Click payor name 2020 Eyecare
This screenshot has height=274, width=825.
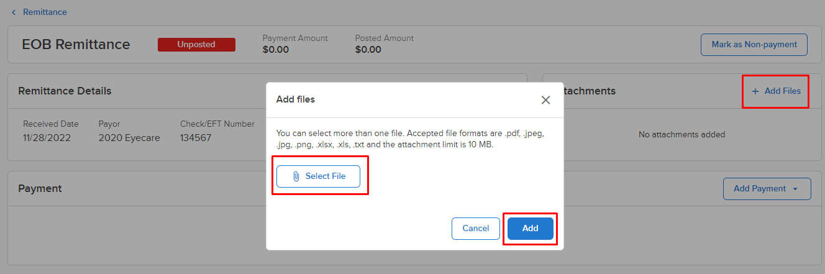pyautogui.click(x=129, y=138)
